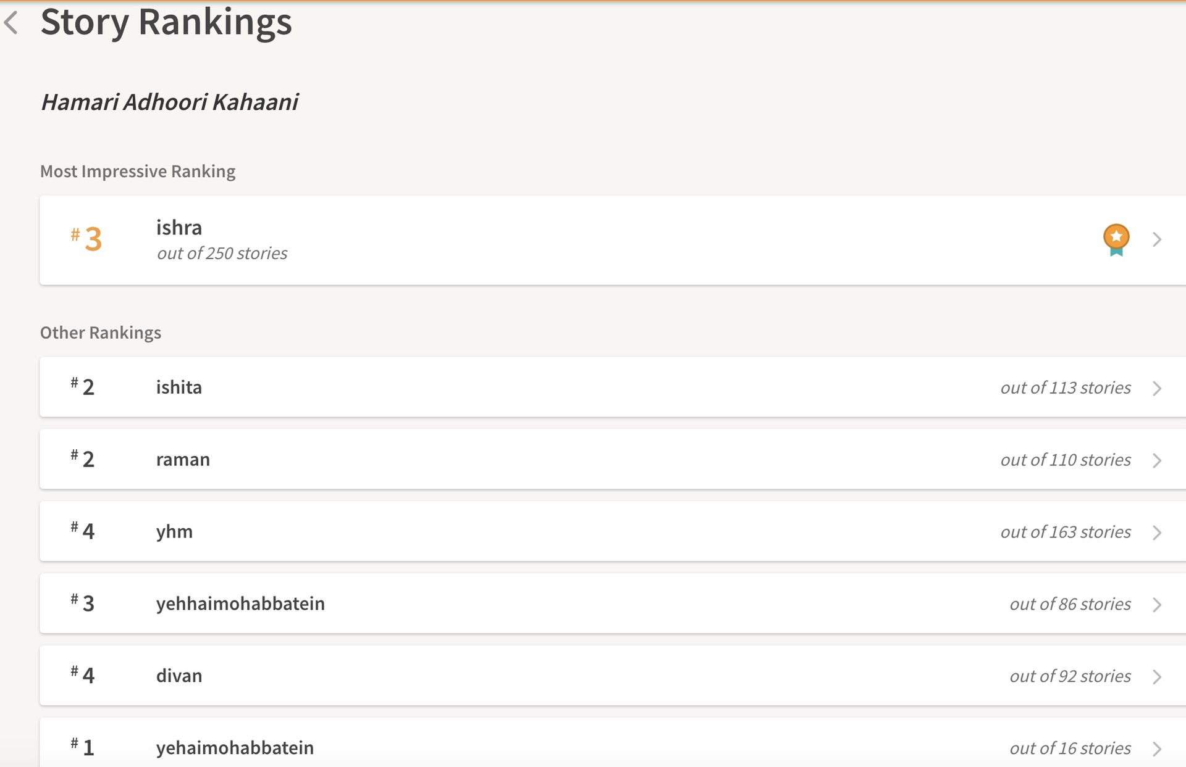Open the chevron arrow on the yehhaimohabbatein row
Viewport: 1186px width, 767px height.
coord(1157,605)
